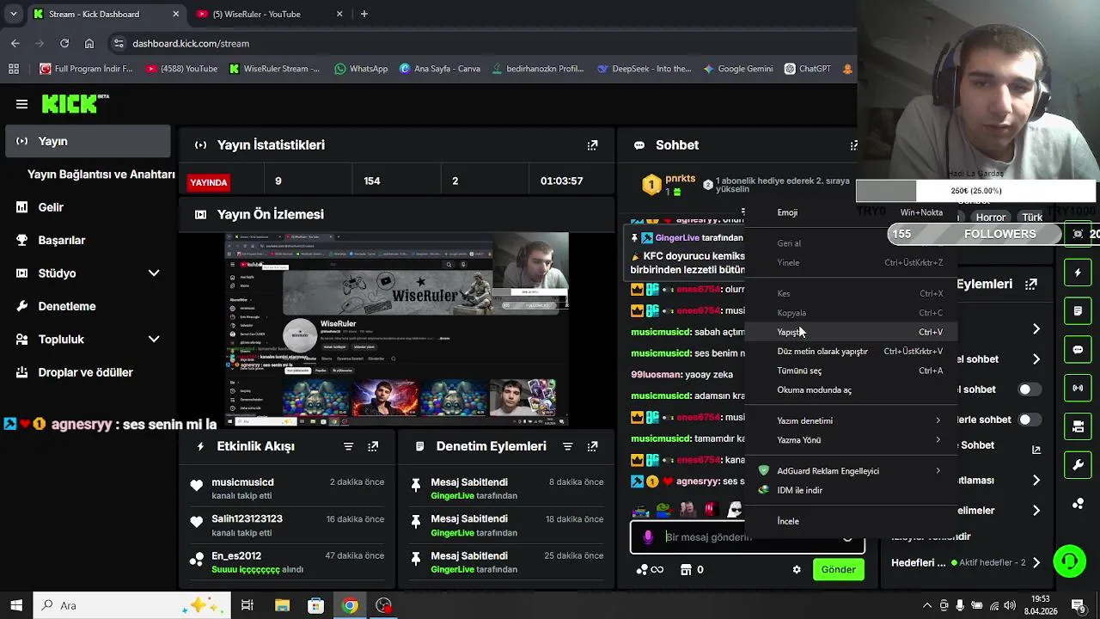This screenshot has height=619, width=1100.
Task: Pop out the Yayın İstatistikleri panel
Action: (x=592, y=145)
